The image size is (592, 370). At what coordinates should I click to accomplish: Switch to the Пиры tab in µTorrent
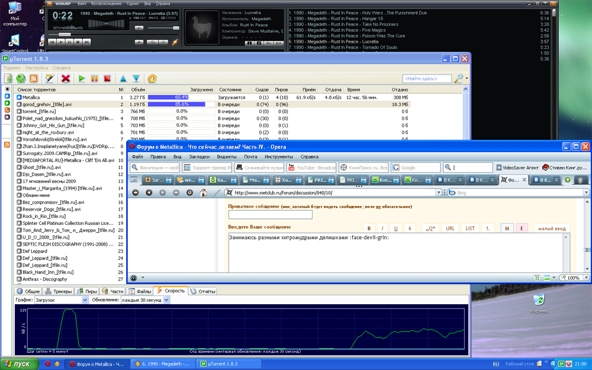(87, 291)
